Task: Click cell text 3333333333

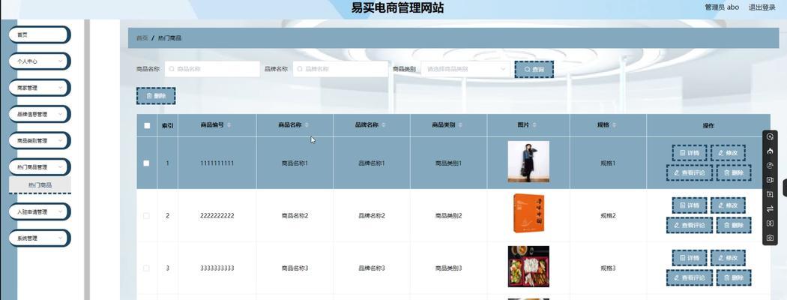Action: coord(217,268)
